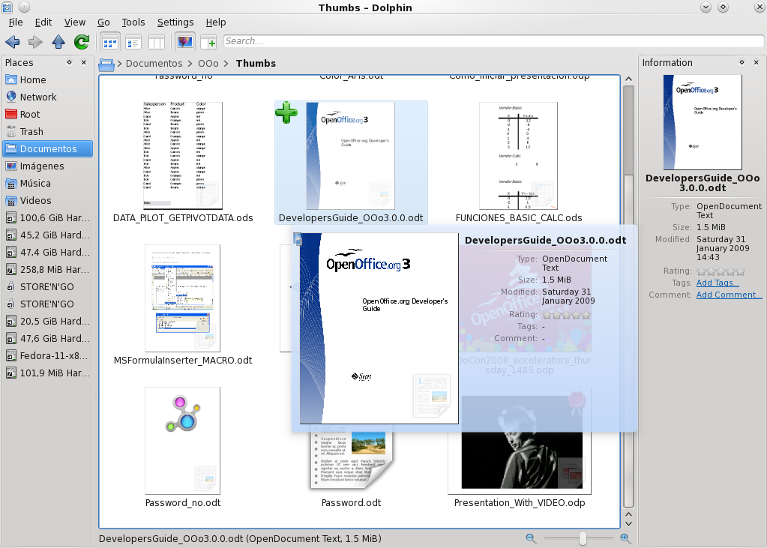
Task: Click the breadcrumb folder icon
Action: pyautogui.click(x=106, y=64)
